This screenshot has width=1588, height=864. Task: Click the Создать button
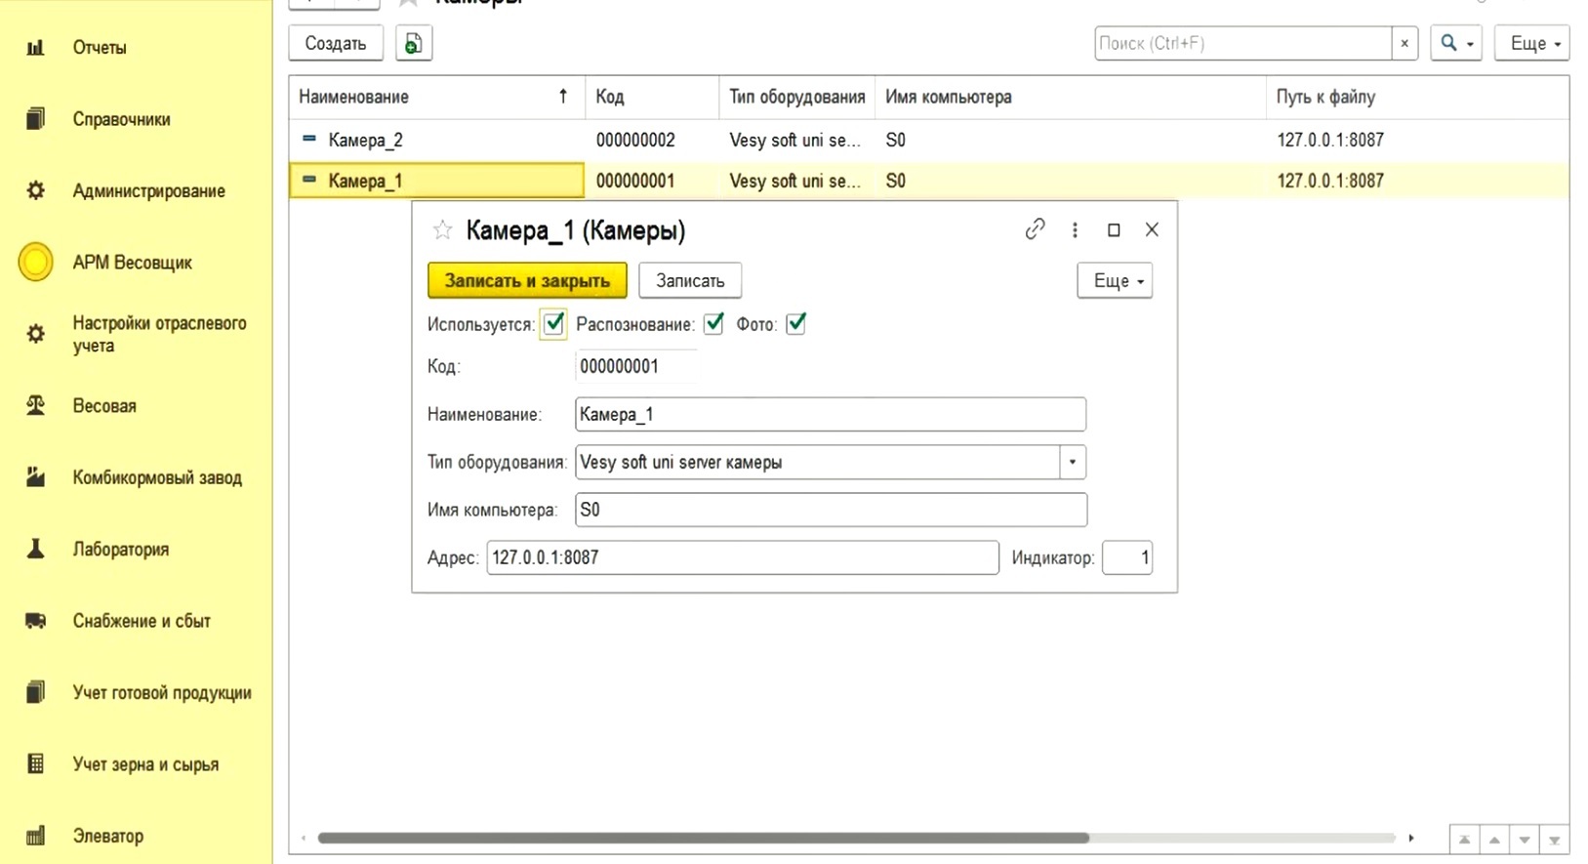click(x=335, y=43)
